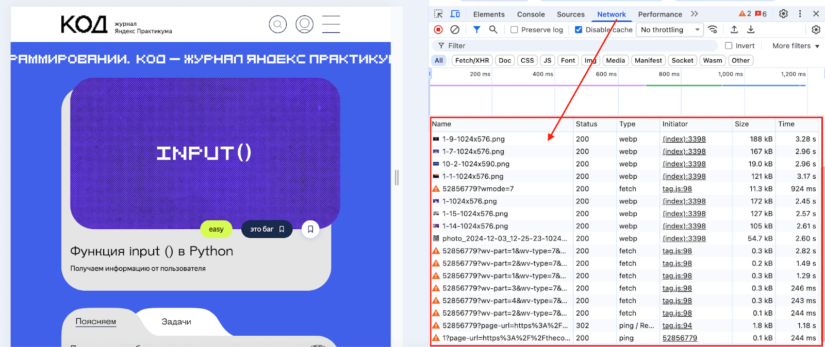Type in the network Filter field
Image resolution: width=825 pixels, height=347 pixels.
click(577, 46)
